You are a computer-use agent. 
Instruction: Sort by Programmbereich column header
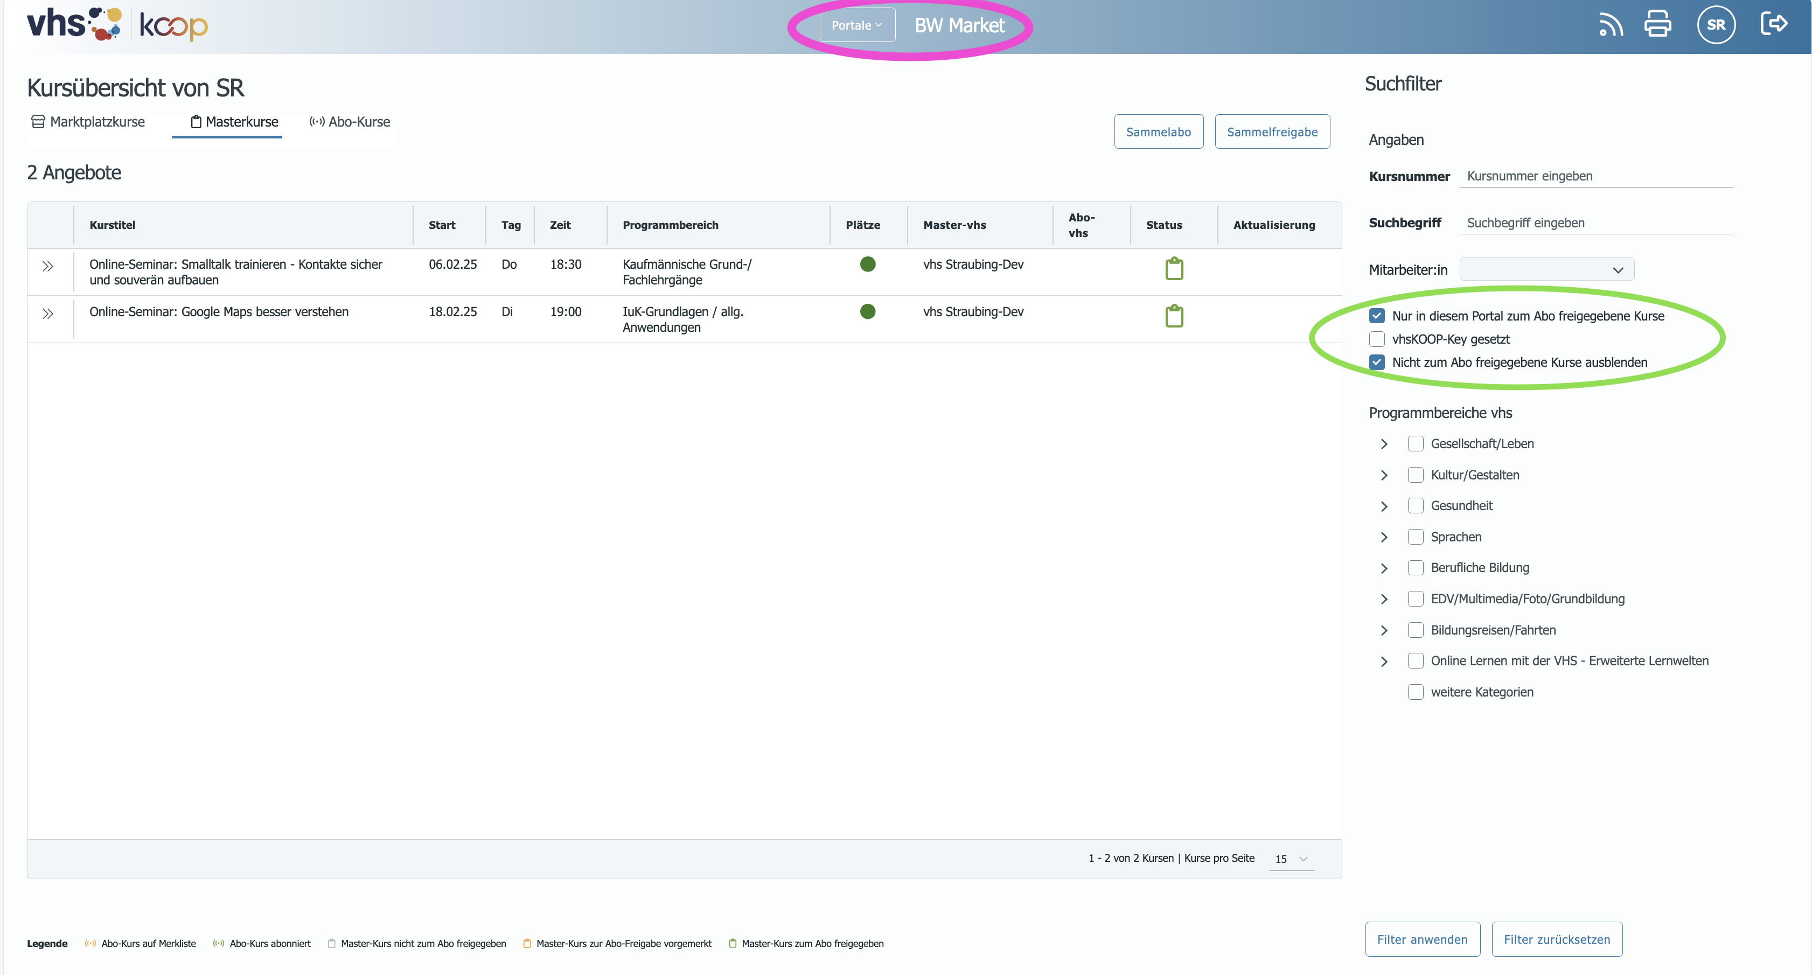pos(671,225)
